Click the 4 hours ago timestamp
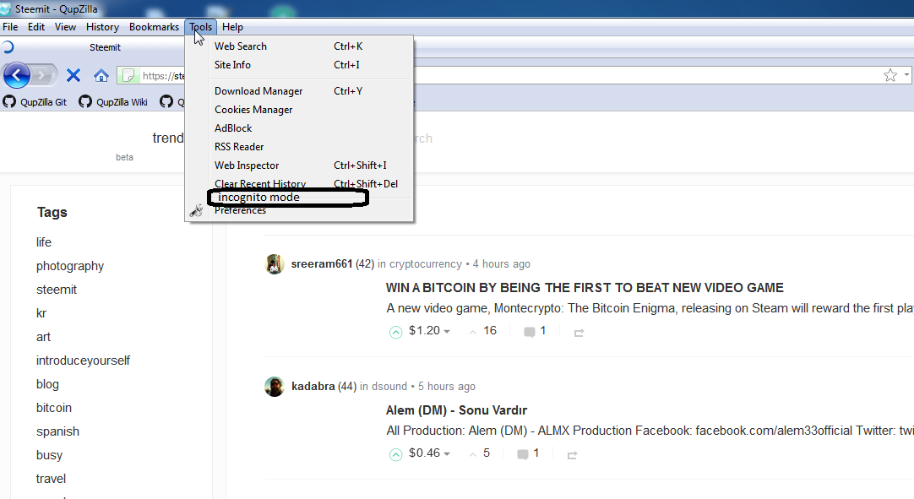Image resolution: width=914 pixels, height=499 pixels. pos(501,264)
